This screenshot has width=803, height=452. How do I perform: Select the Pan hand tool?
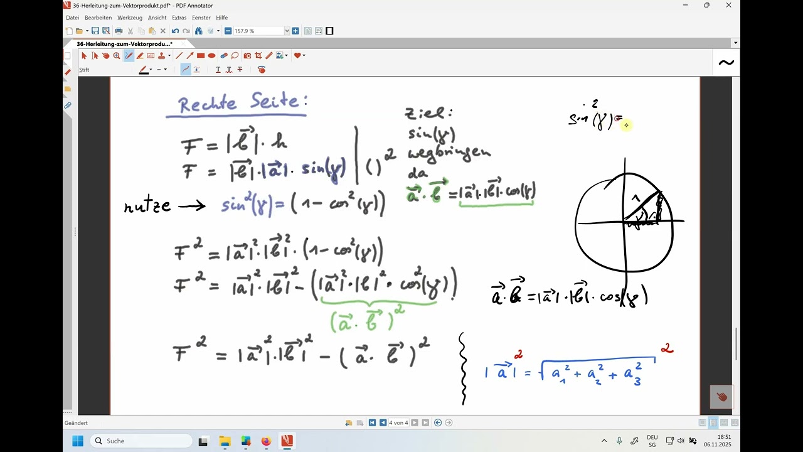point(105,55)
